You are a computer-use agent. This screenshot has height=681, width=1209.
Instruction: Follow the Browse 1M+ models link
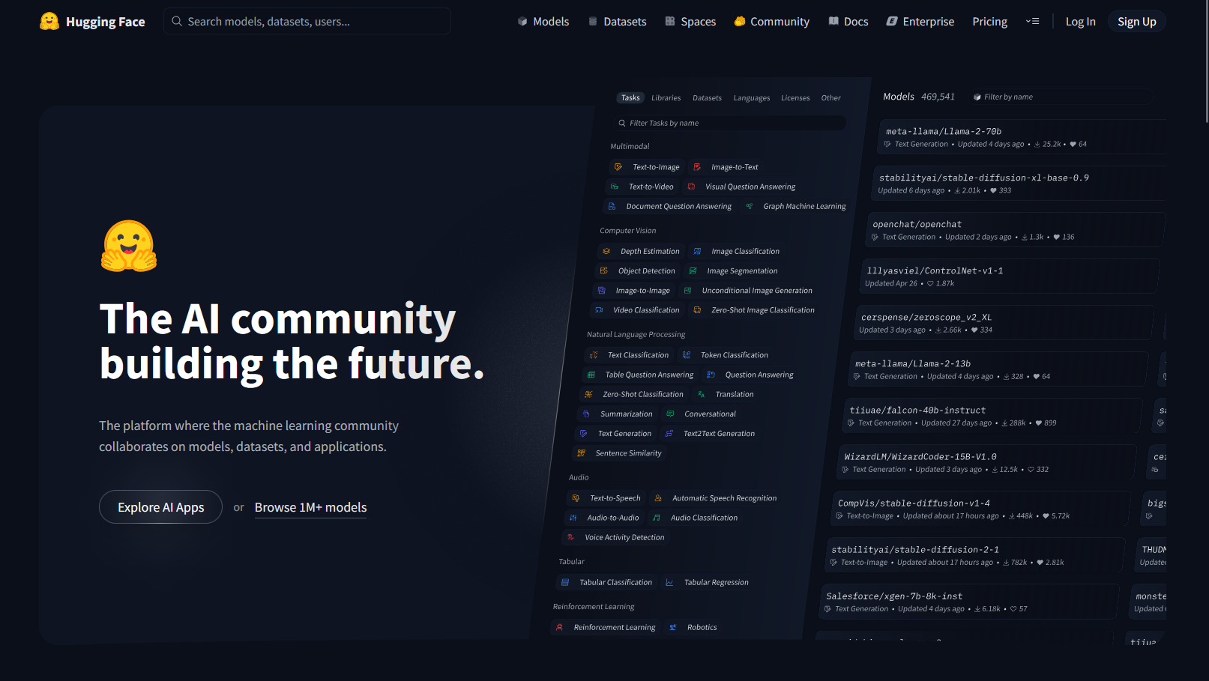pos(310,507)
